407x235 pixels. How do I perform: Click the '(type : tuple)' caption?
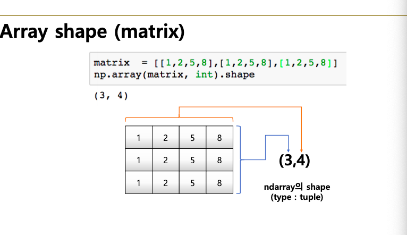[x=297, y=197]
